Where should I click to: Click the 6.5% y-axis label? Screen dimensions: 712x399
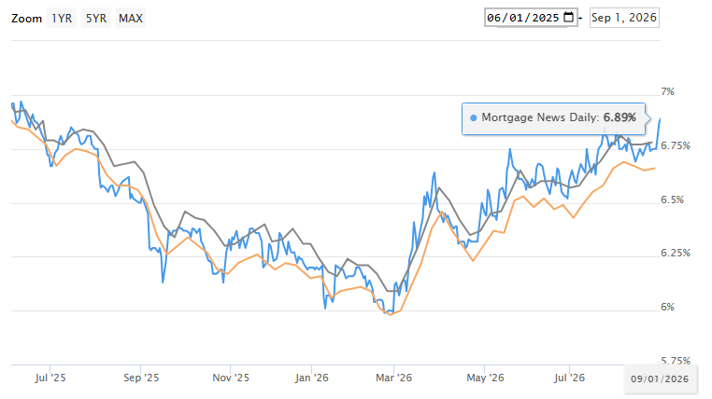click(672, 199)
